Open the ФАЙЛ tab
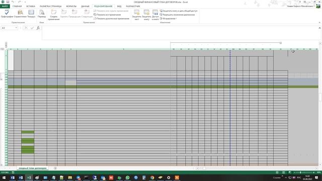The height and width of the screenshot is (181, 322). (x=5, y=7)
